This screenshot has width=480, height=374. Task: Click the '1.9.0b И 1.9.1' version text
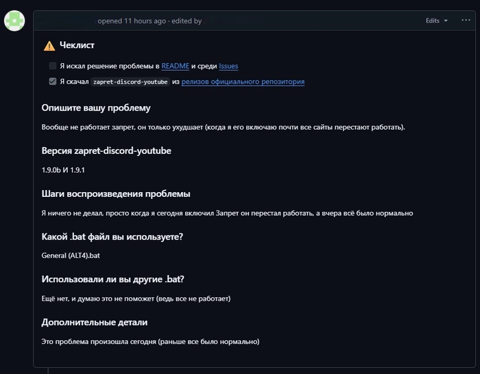pos(67,170)
